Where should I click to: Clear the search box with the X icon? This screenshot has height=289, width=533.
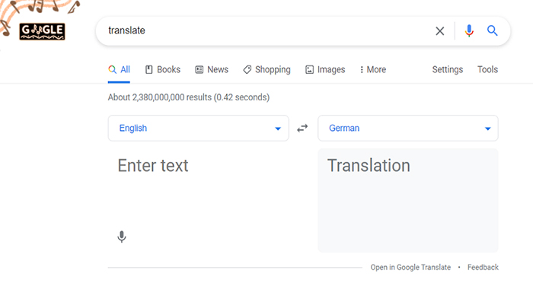[440, 31]
